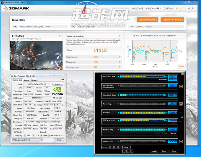Increase Mem Clock Offset with right arrow
Viewport: 201px width, 157px height.
point(166,95)
